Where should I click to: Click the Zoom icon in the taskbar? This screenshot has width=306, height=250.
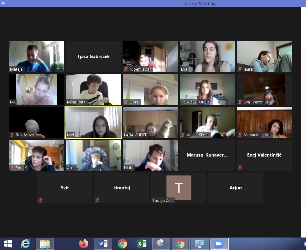[x=219, y=244]
